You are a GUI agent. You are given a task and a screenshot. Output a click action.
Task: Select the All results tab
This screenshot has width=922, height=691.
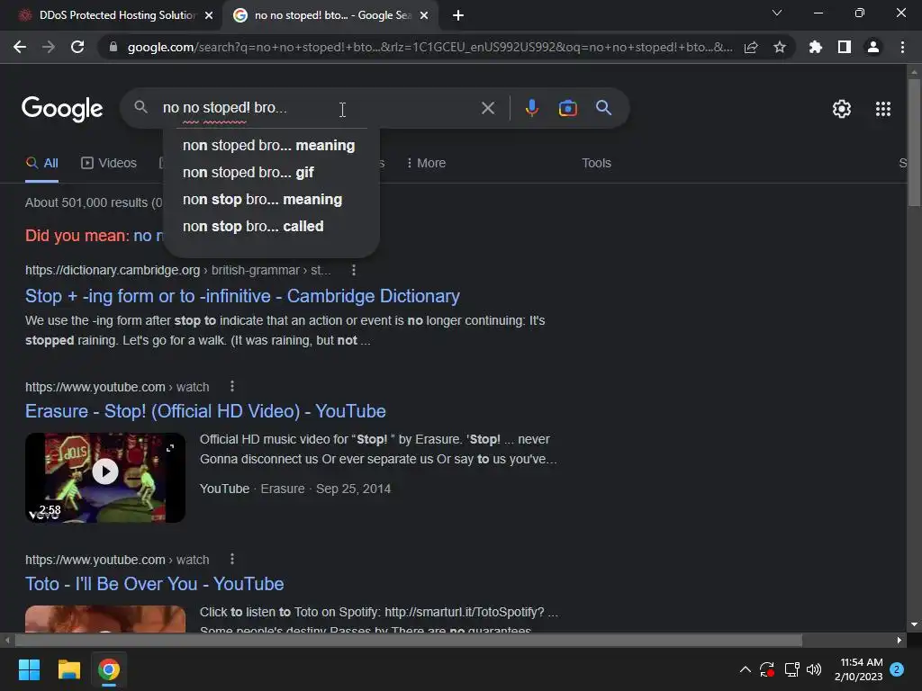click(x=41, y=164)
